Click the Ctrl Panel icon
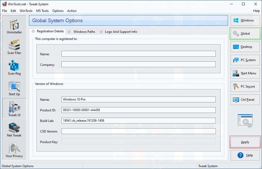This screenshot has height=169, width=262. click(x=236, y=100)
